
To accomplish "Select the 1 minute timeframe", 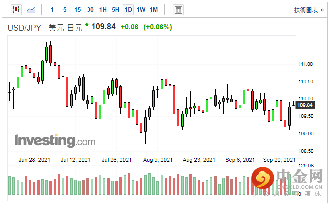I will pyautogui.click(x=52, y=10).
